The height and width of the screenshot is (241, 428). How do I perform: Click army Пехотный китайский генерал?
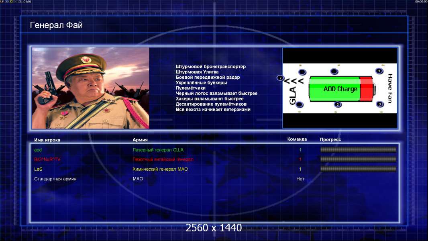(163, 159)
